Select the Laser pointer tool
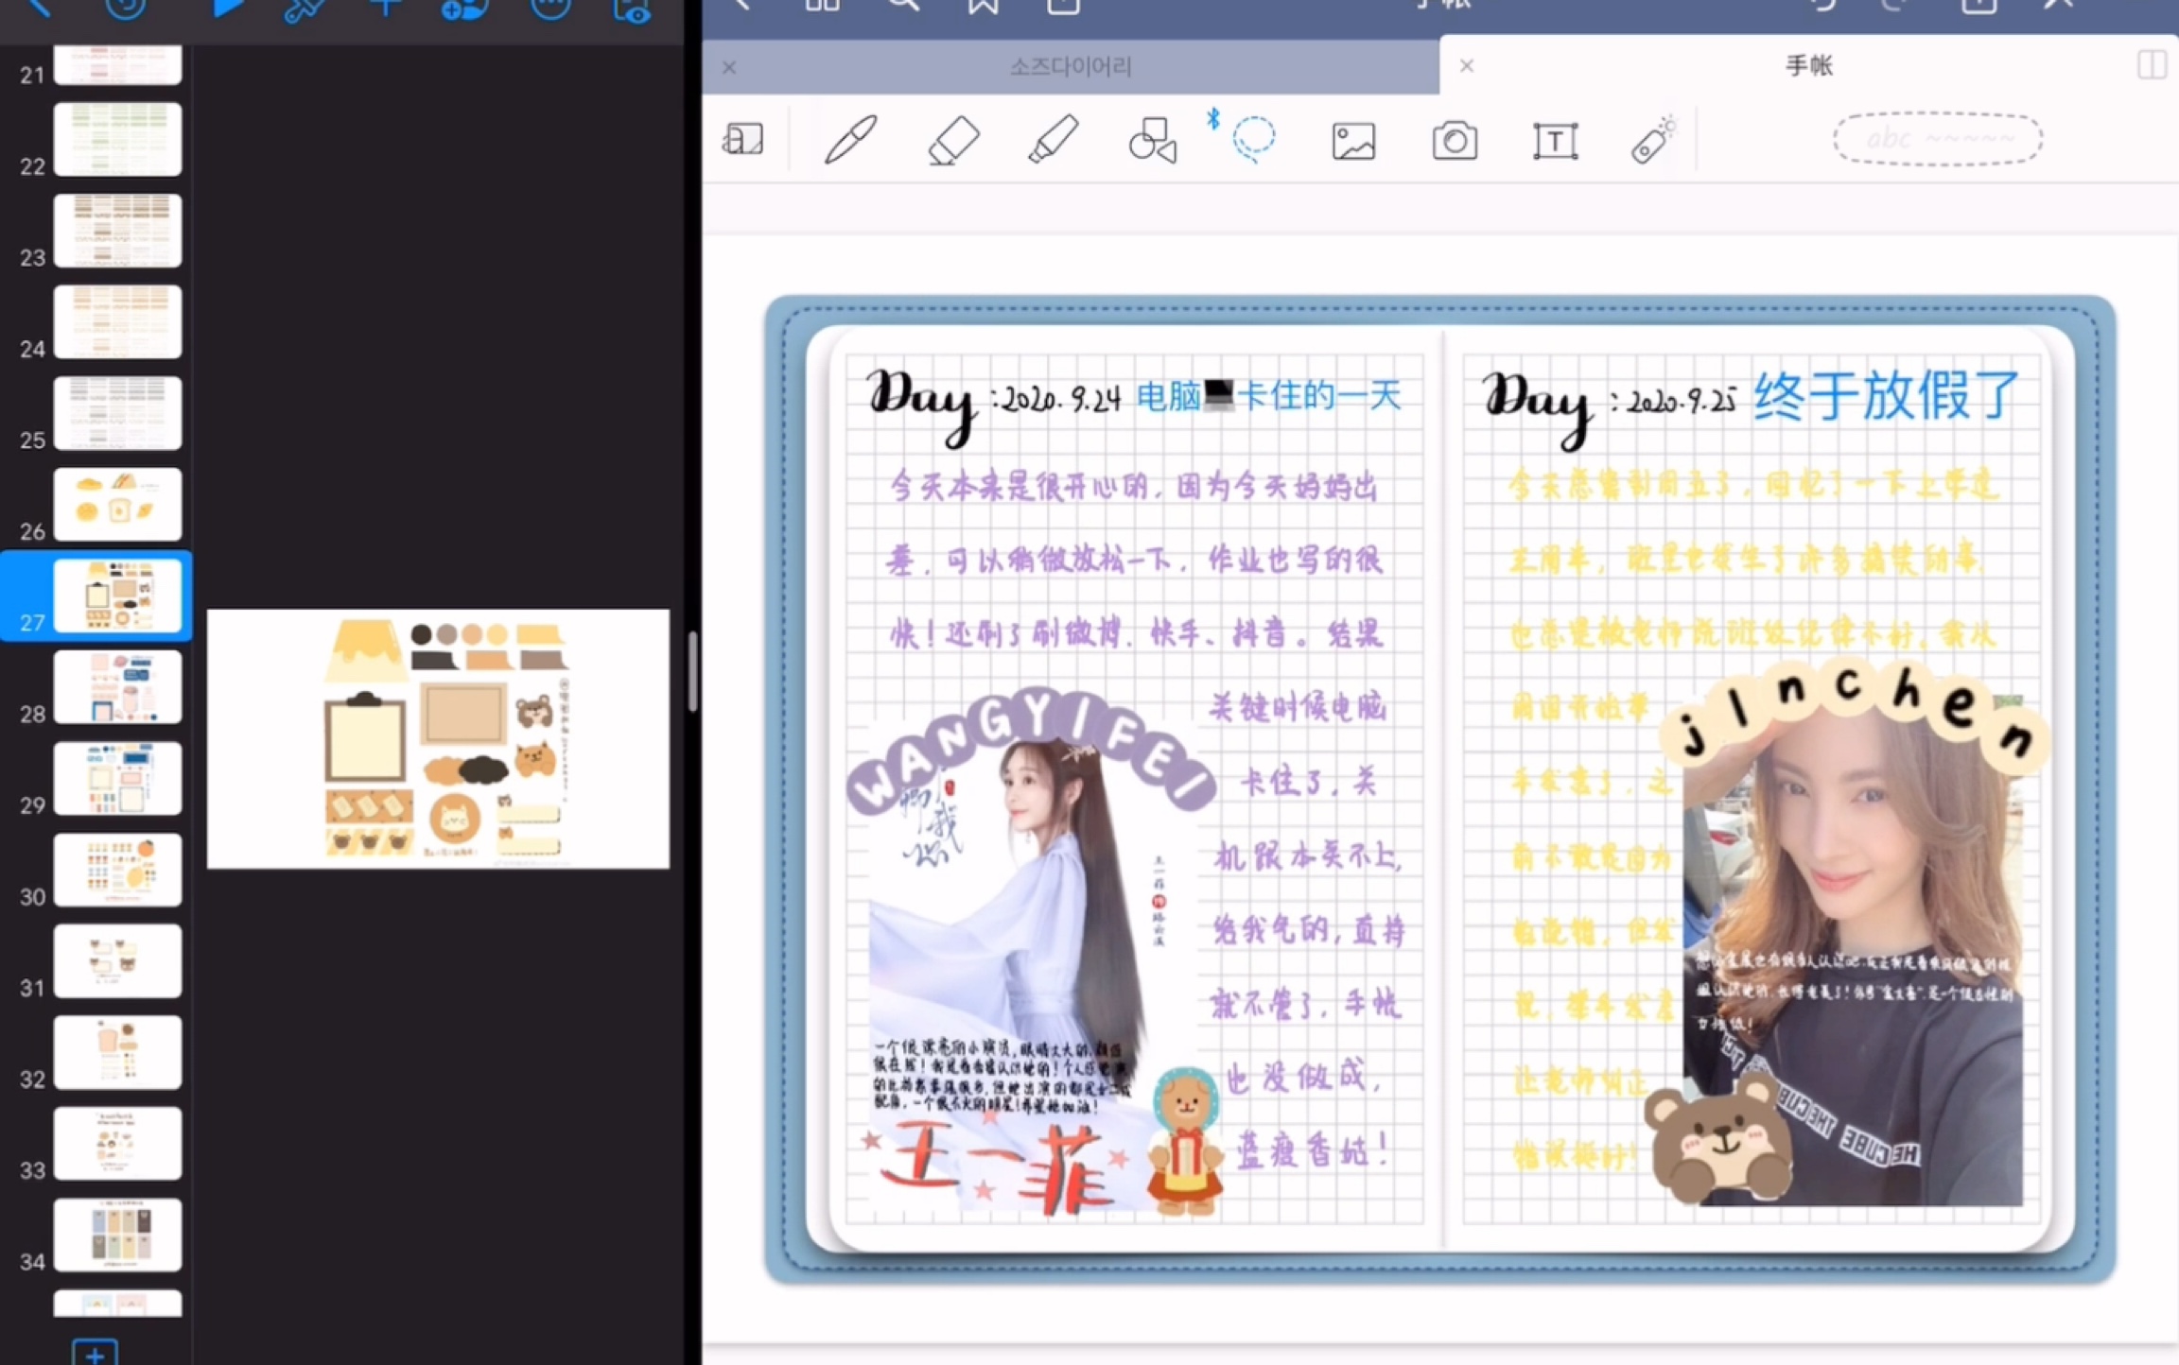 point(1653,141)
